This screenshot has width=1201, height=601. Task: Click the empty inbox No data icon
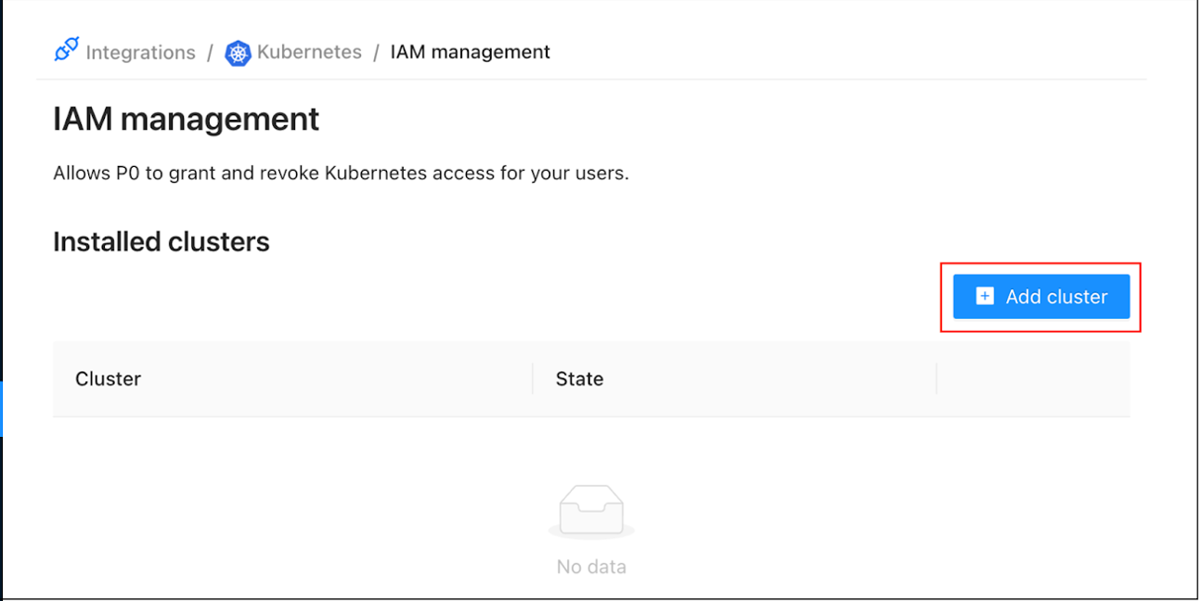pyautogui.click(x=591, y=510)
